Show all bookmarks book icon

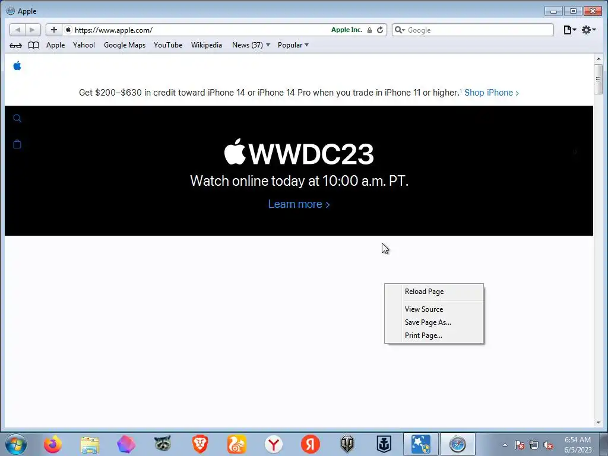[34, 45]
